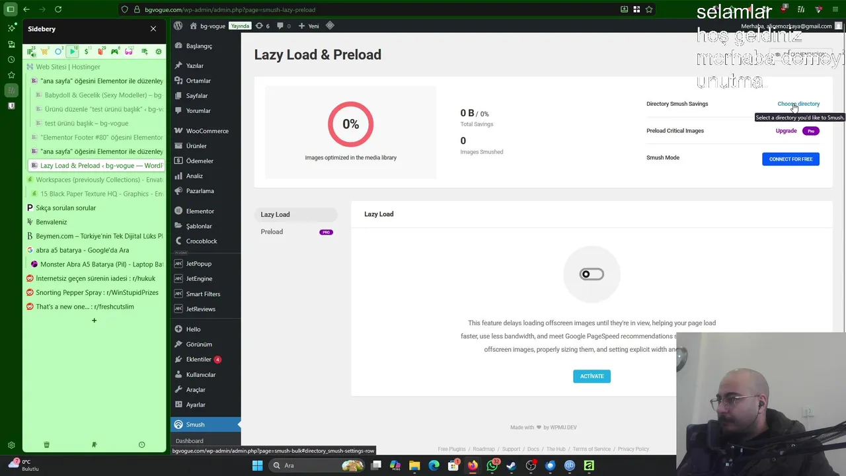846x476 pixels.
Task: Open the Sayfalar admin menu
Action: 205,96
